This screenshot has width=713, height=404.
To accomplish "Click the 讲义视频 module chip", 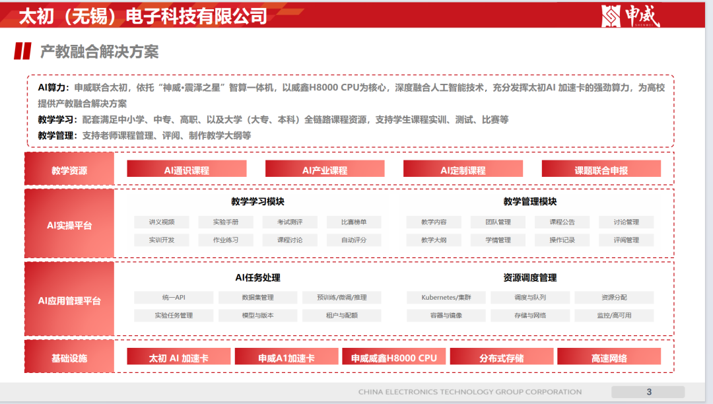I will pyautogui.click(x=161, y=222).
